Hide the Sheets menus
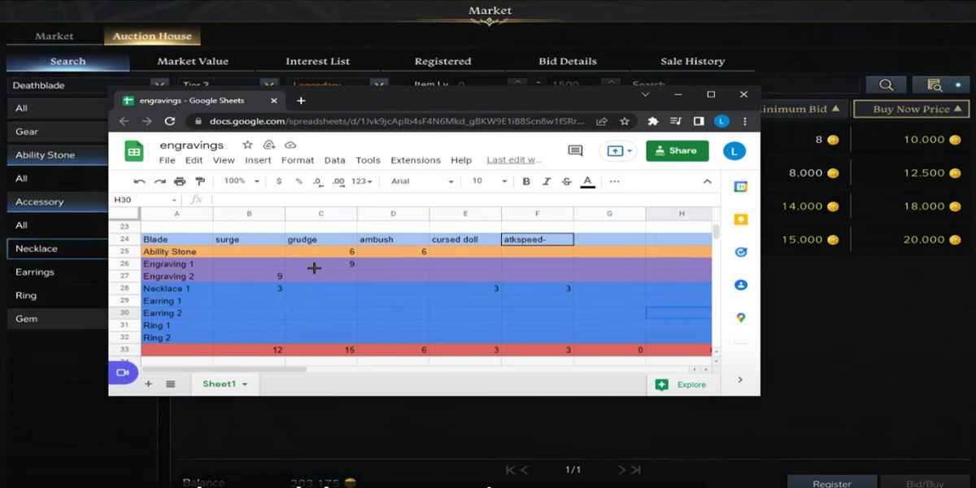The image size is (976, 488). pos(707,181)
